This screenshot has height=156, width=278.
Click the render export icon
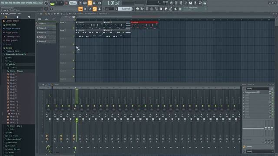click(x=195, y=3)
